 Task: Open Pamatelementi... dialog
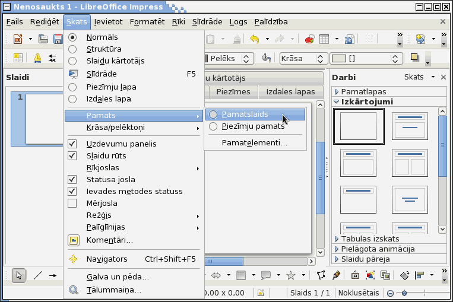coord(255,143)
